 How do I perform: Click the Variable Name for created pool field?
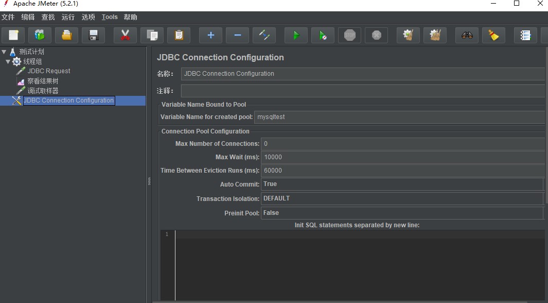pos(399,117)
